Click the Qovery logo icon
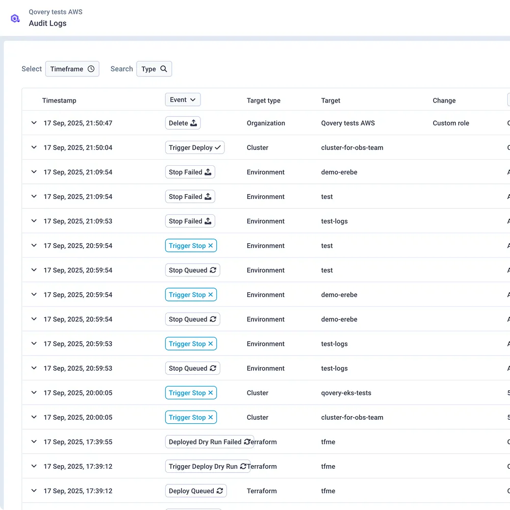 [15, 18]
